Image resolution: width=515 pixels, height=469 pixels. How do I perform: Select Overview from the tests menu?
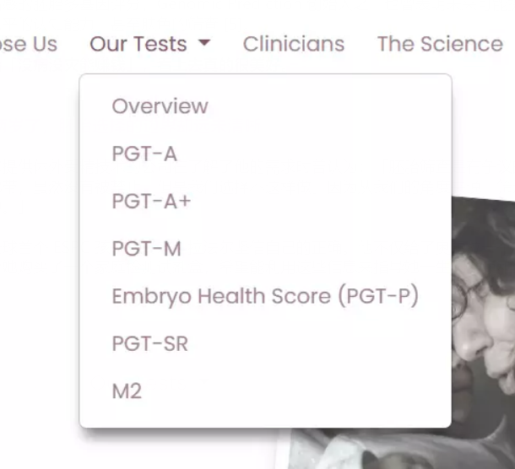click(x=160, y=106)
